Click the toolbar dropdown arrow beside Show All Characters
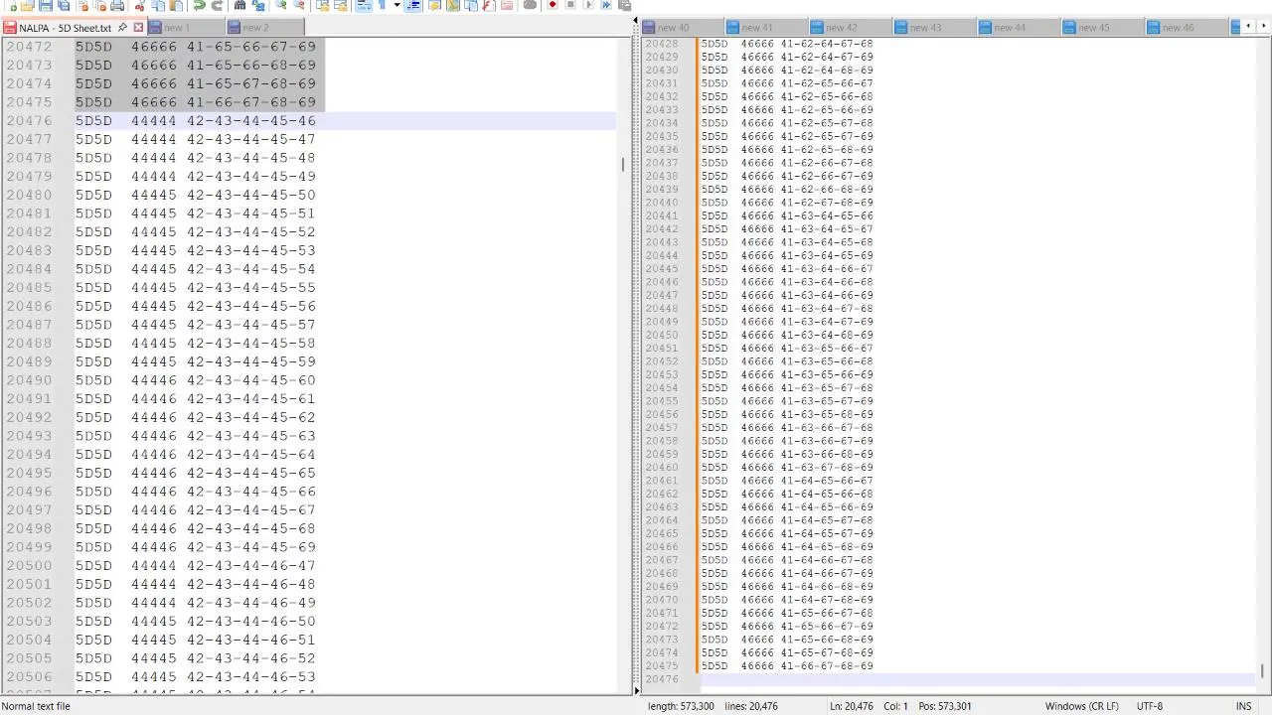Viewport: 1272px width, 715px height. pos(397,5)
